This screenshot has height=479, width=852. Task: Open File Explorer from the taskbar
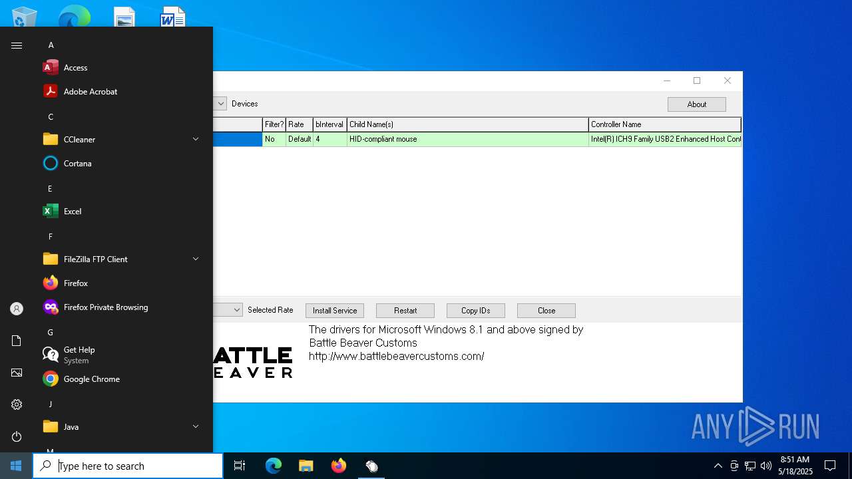coord(306,466)
